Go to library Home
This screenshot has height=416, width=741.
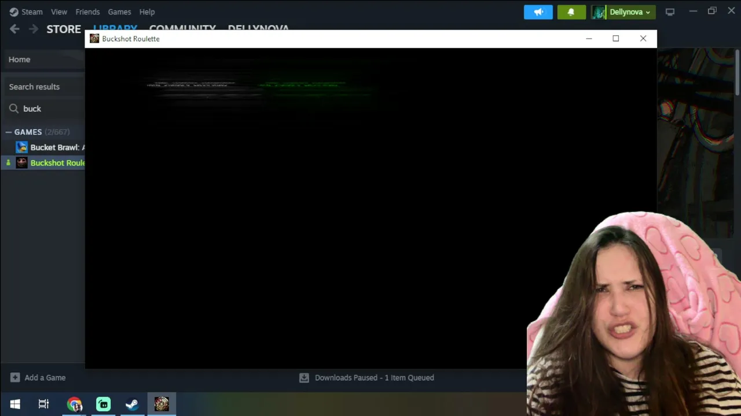(x=43, y=60)
